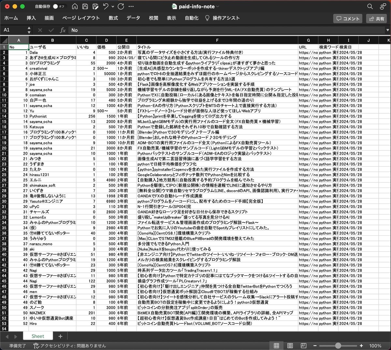391x350 pixels.
Task: Open the 校閲 ribbon tab
Action: (x=153, y=18)
